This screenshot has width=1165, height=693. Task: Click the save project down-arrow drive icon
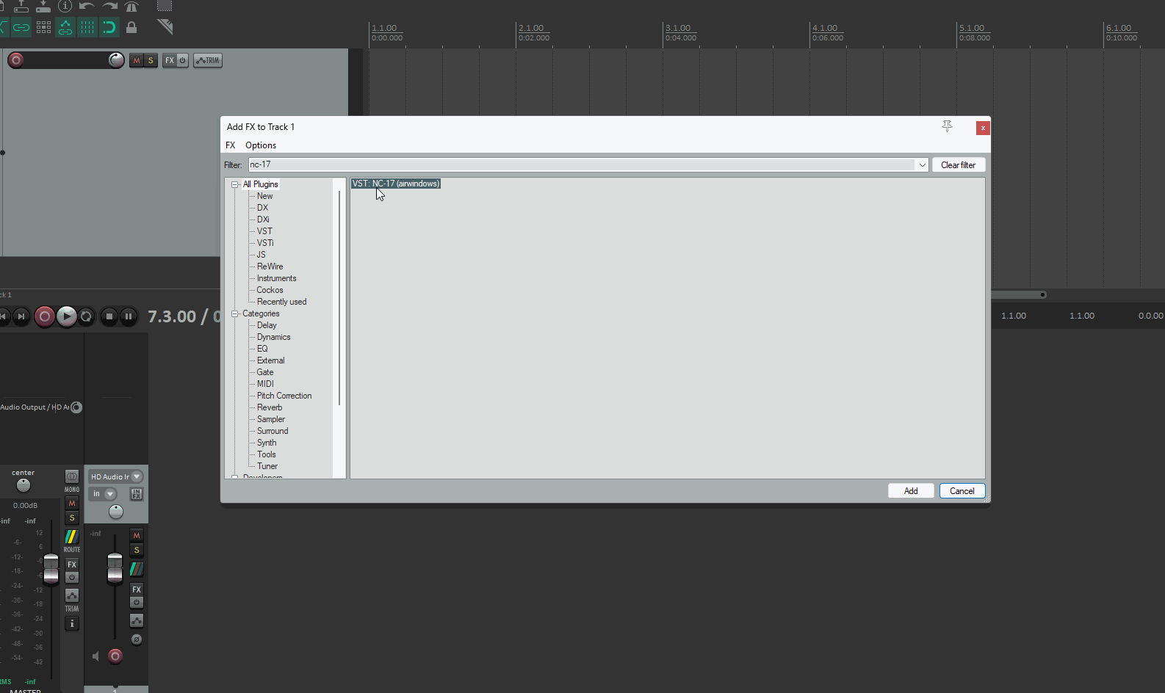[x=43, y=6]
